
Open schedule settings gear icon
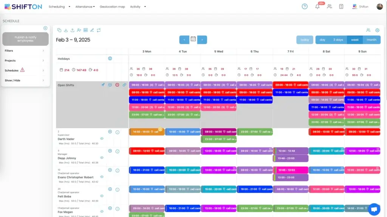point(377,30)
